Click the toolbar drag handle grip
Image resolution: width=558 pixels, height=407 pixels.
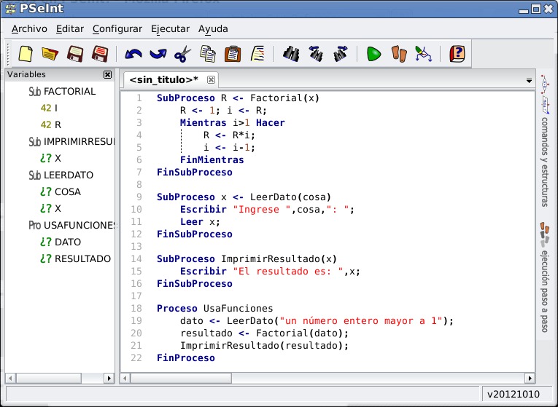pos(8,54)
